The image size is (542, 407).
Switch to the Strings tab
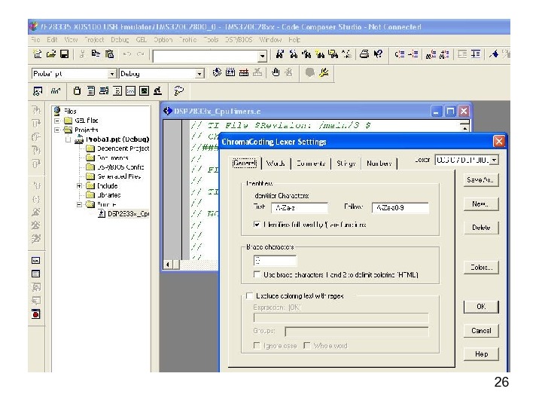point(346,163)
